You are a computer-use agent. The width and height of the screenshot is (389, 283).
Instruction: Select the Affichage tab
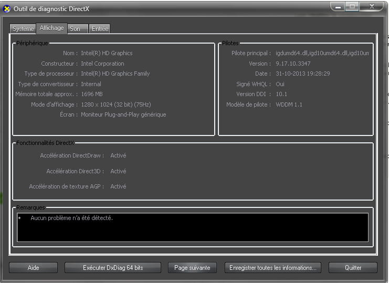coord(51,28)
